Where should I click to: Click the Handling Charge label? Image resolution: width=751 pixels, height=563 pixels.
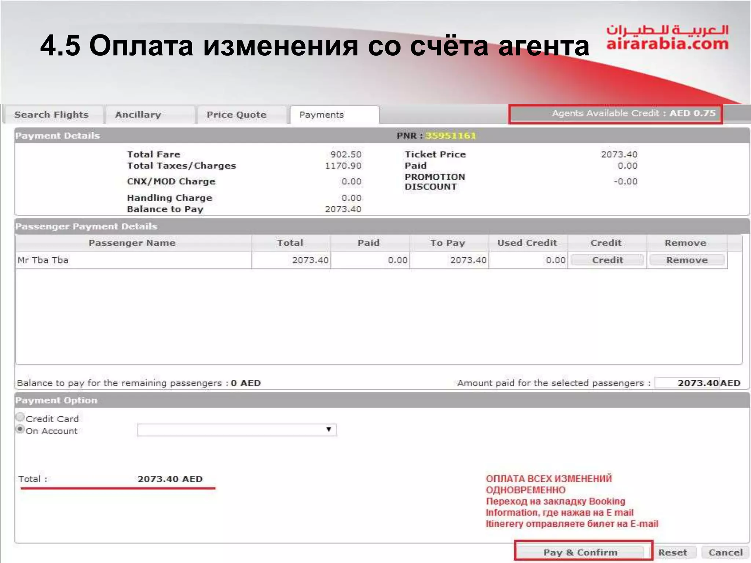point(169,198)
